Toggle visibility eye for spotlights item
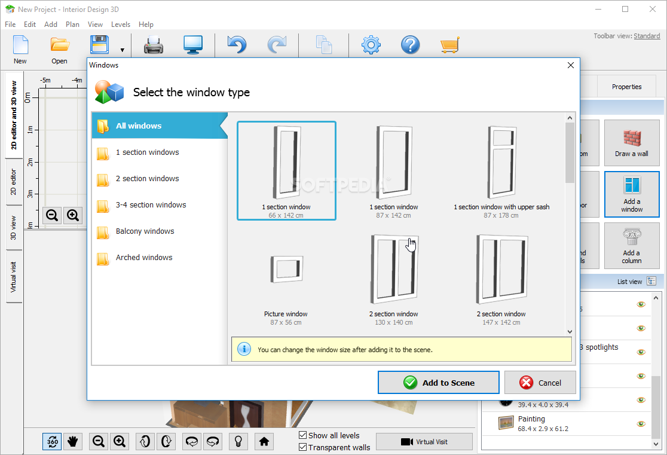 [x=641, y=352]
